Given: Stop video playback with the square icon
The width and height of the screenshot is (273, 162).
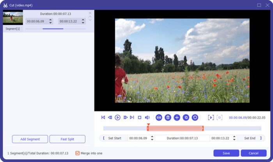Looking at the screenshot, I should click(140, 117).
